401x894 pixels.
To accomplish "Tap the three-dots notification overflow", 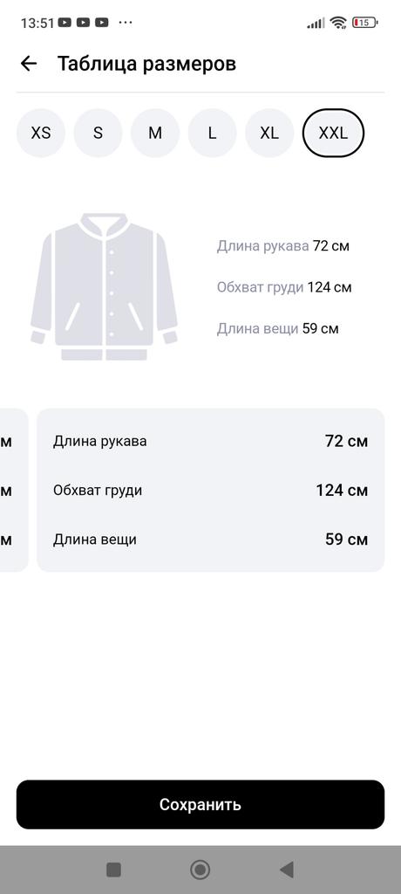I will pyautogui.click(x=126, y=22).
